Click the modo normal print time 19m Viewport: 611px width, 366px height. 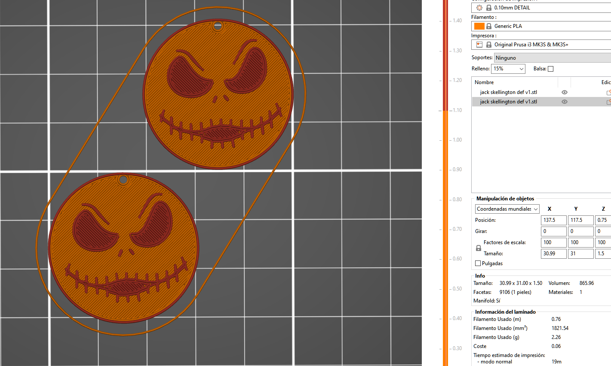pyautogui.click(x=556, y=362)
